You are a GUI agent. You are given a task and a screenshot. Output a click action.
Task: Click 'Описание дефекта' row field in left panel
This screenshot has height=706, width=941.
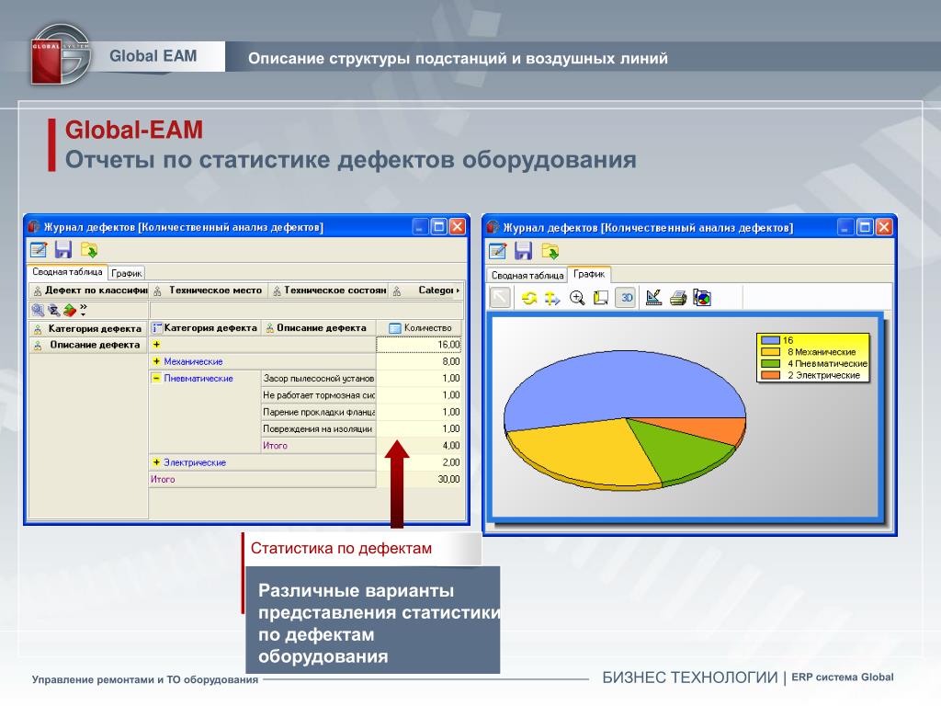[x=89, y=346]
